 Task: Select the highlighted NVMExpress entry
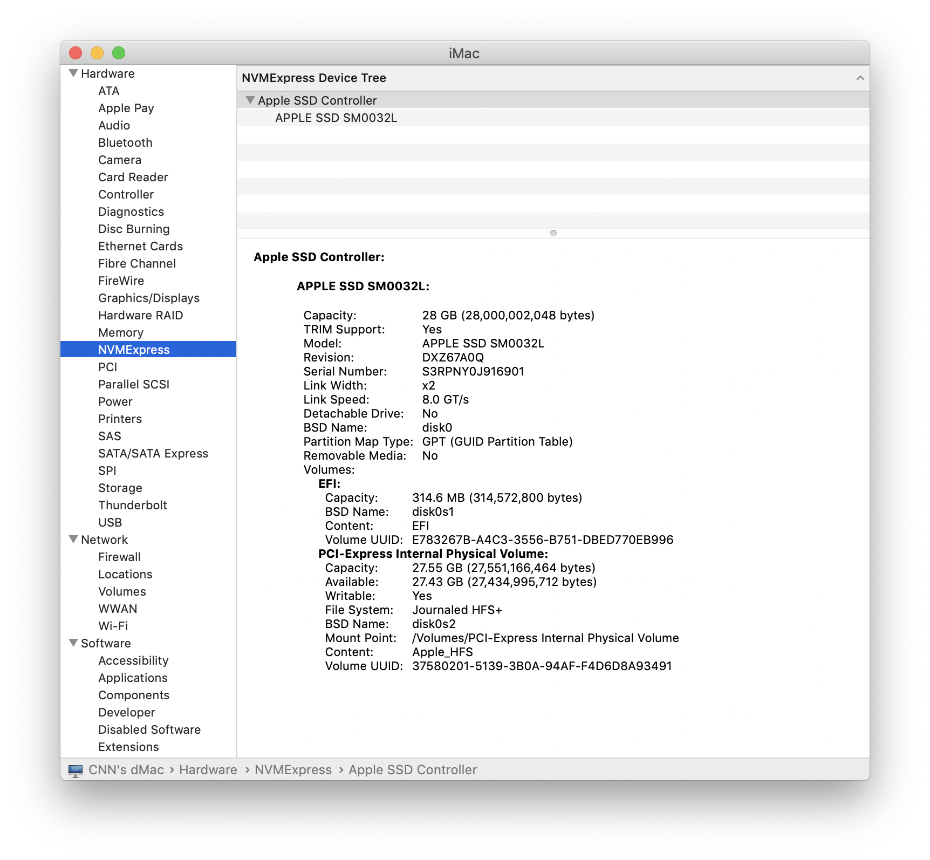point(148,350)
